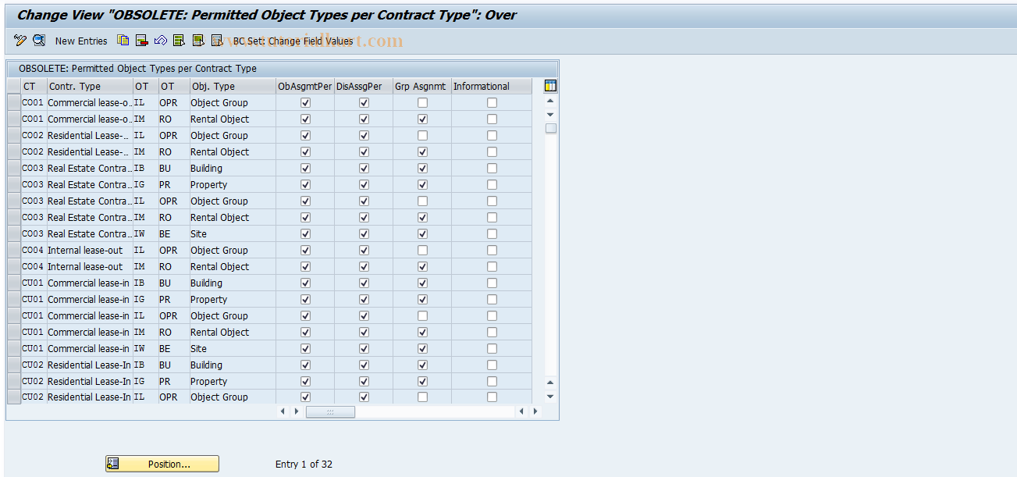Click the page-up arrow near bottom of scrollbar
This screenshot has width=1017, height=477.
(550, 383)
